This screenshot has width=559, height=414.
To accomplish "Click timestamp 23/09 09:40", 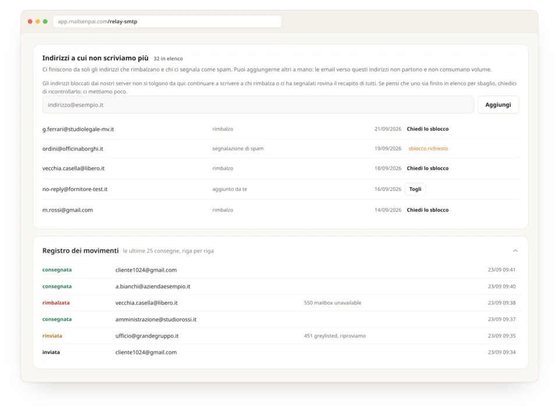I will click(501, 286).
